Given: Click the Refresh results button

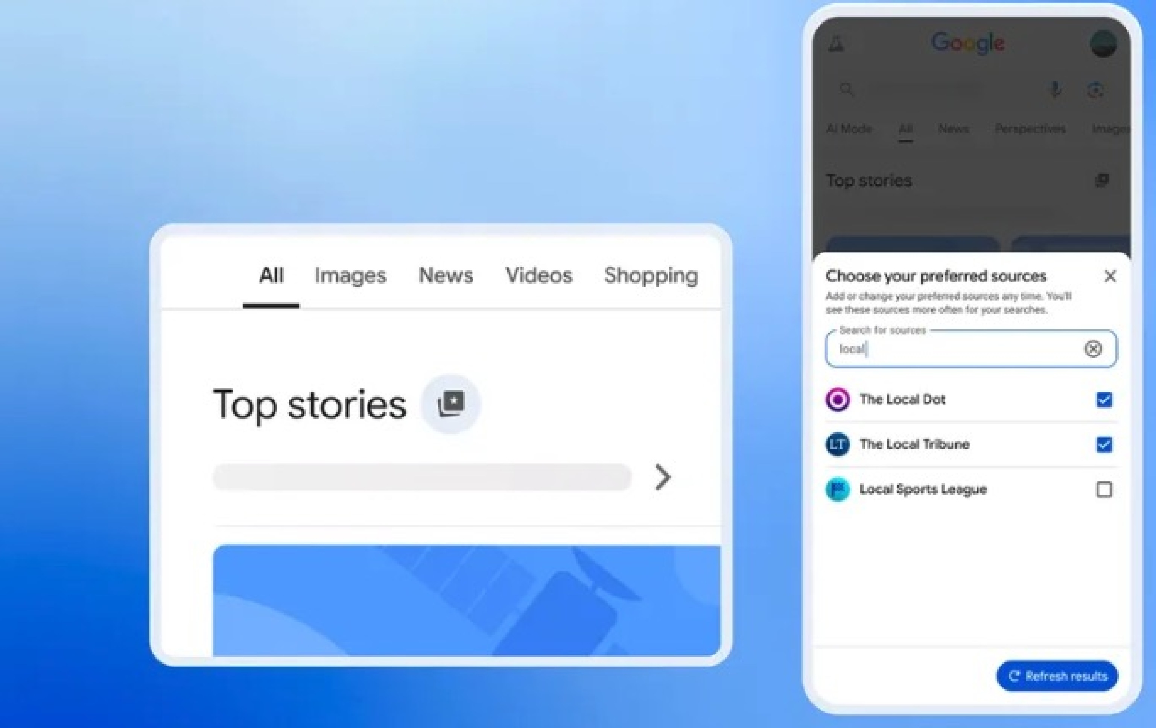Looking at the screenshot, I should pyautogui.click(x=1057, y=676).
